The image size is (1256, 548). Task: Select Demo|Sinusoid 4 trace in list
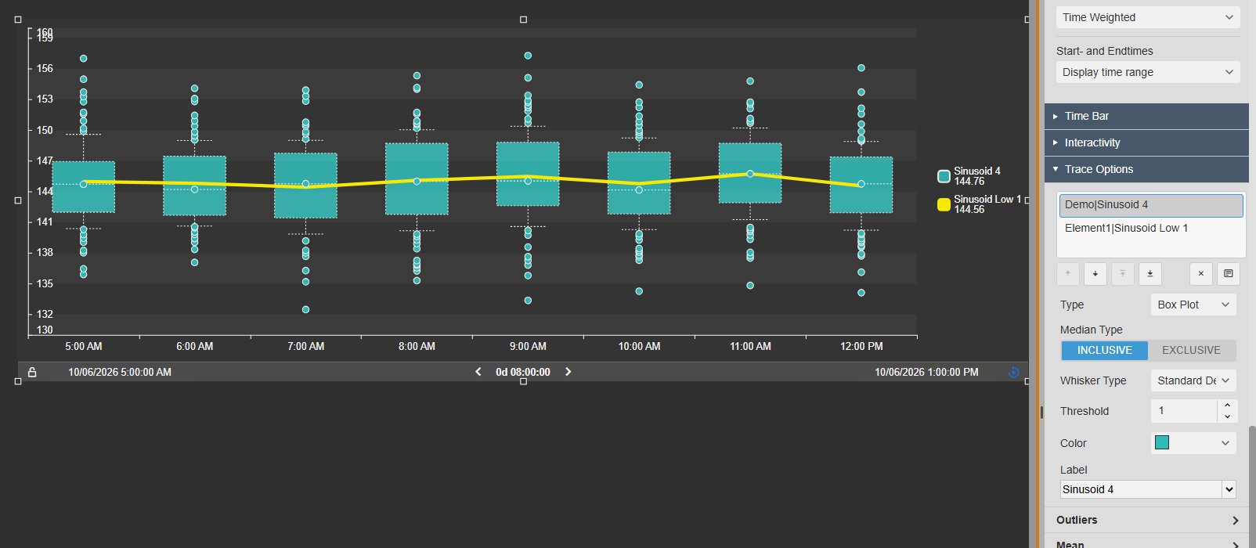pyautogui.click(x=1151, y=205)
